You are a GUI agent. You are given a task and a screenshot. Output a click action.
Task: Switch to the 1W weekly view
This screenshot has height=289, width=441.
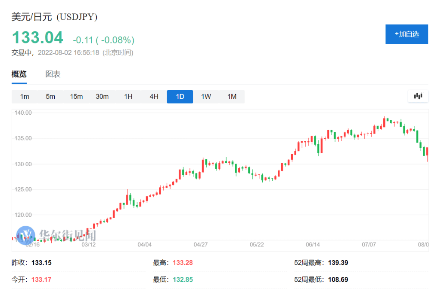pos(206,97)
